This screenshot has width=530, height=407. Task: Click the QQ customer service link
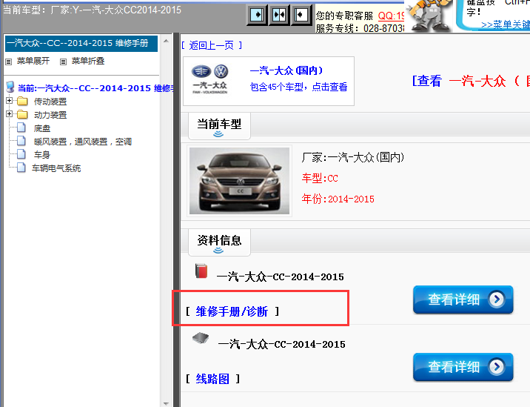391,16
